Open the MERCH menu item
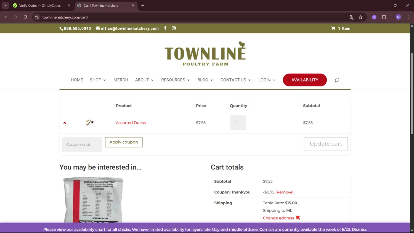The image size is (414, 233). pyautogui.click(x=121, y=80)
